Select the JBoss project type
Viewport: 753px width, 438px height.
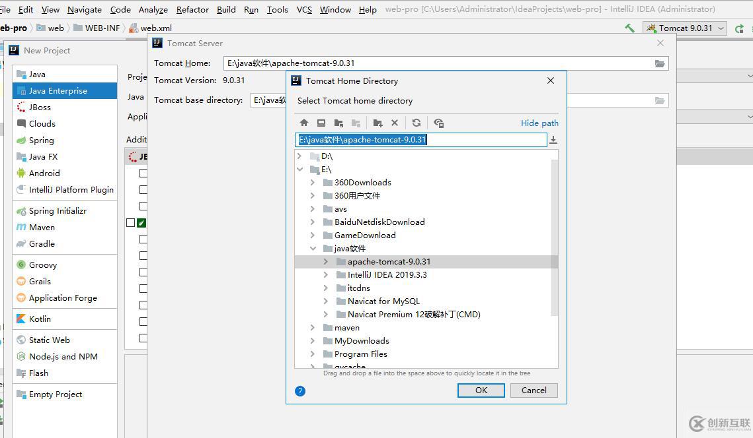pyautogui.click(x=65, y=108)
